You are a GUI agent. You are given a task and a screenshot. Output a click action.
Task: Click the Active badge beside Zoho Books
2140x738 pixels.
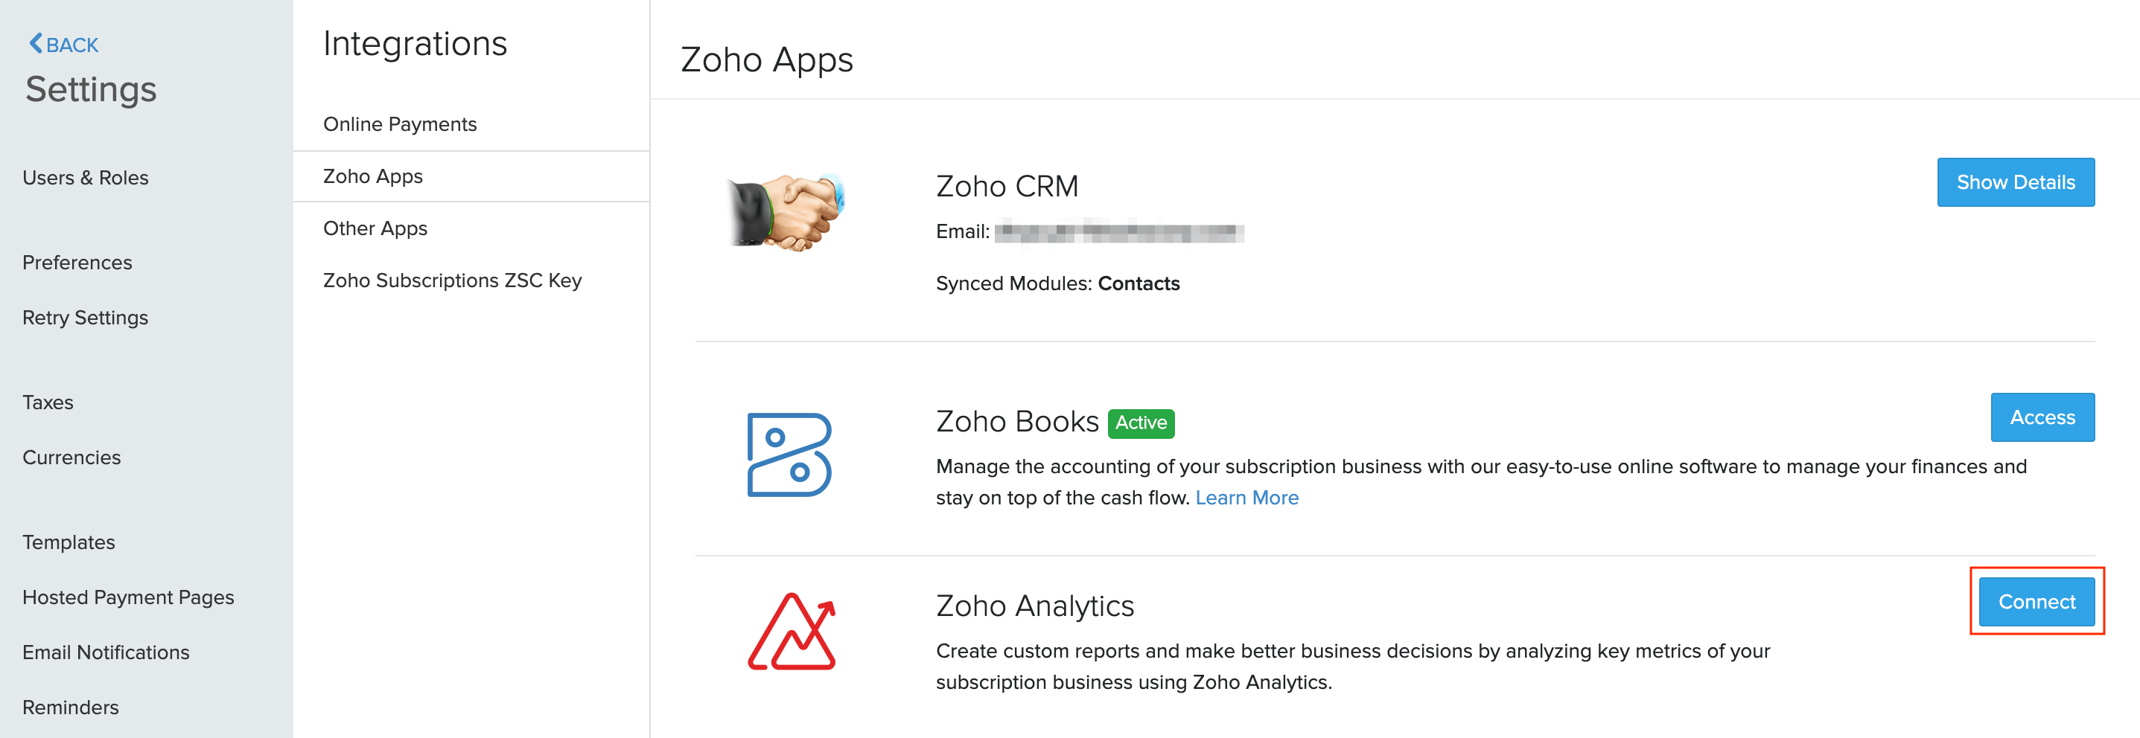coord(1141,423)
